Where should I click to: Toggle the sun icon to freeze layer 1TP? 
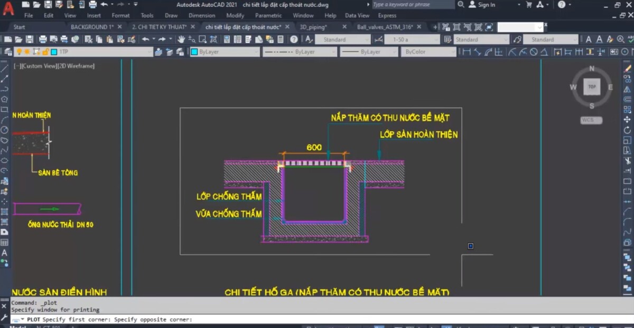coord(26,51)
